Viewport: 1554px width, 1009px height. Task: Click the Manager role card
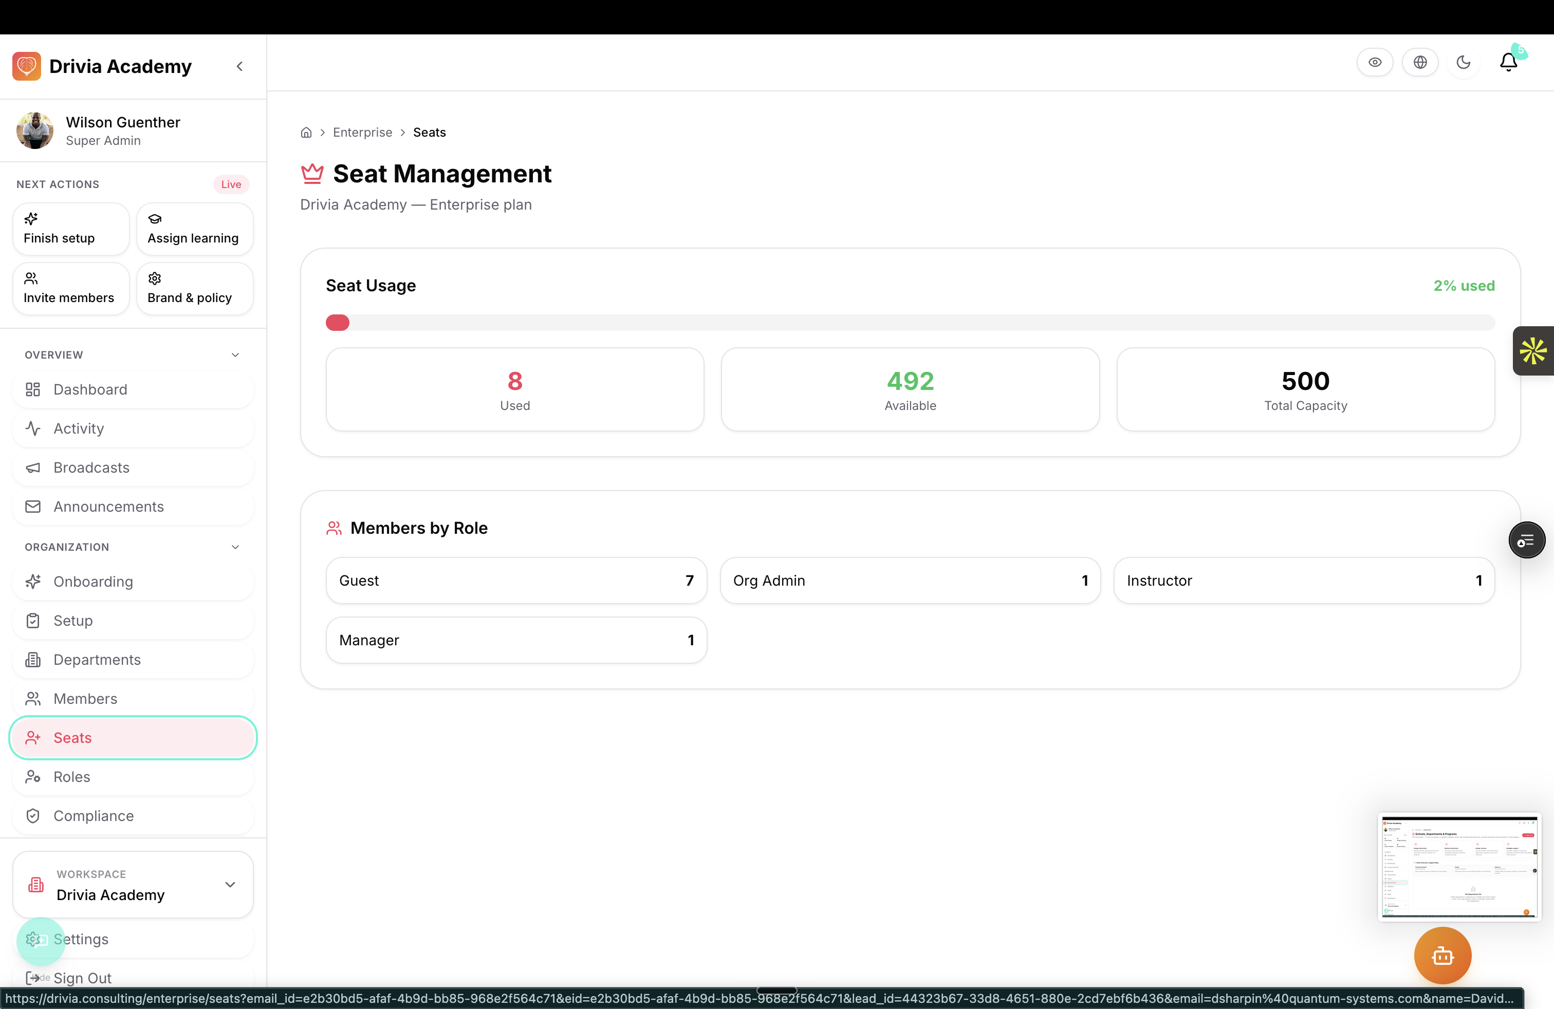(516, 640)
